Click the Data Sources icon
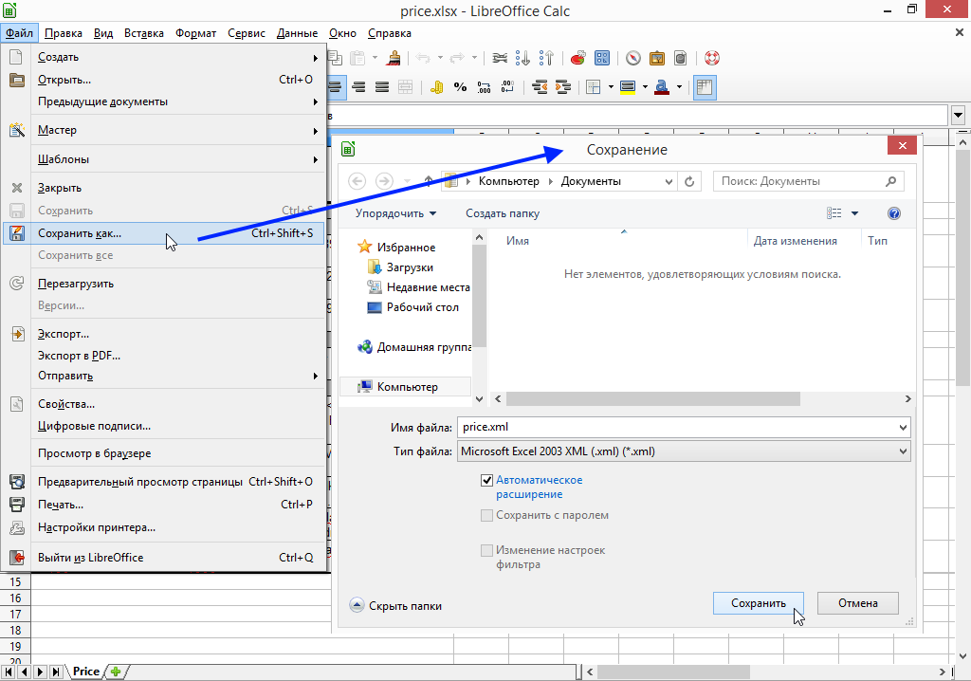Viewport: 971px width, 681px height. (x=680, y=58)
